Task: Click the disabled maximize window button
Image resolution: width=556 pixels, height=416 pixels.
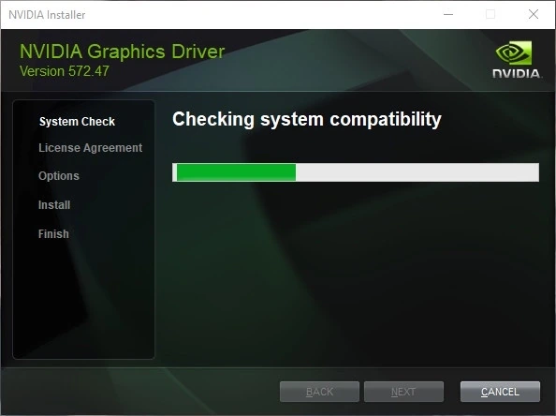Action: (490, 15)
